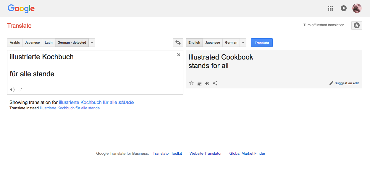Click suggested 'illustrierte Kochbuch für alle stände' link
Image resolution: width=370 pixels, height=173 pixels.
96,103
